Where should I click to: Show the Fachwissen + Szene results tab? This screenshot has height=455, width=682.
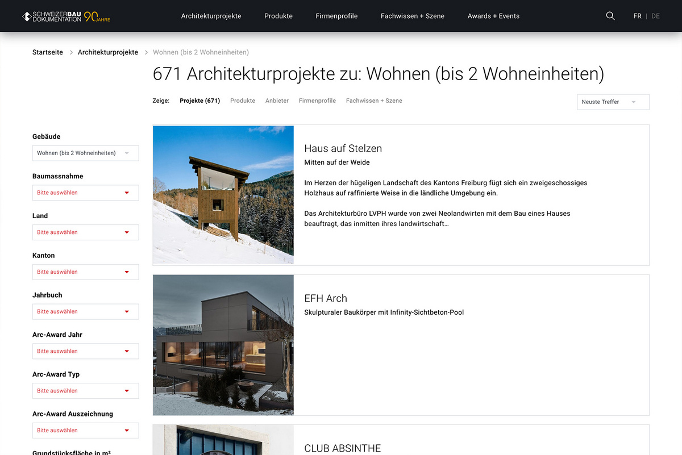(x=374, y=101)
